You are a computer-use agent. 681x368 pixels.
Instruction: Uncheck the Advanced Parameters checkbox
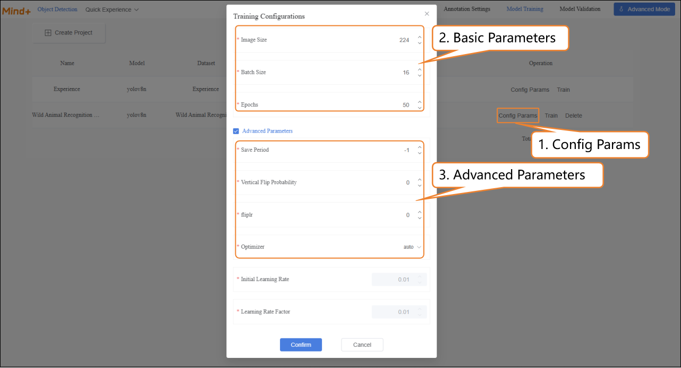236,131
